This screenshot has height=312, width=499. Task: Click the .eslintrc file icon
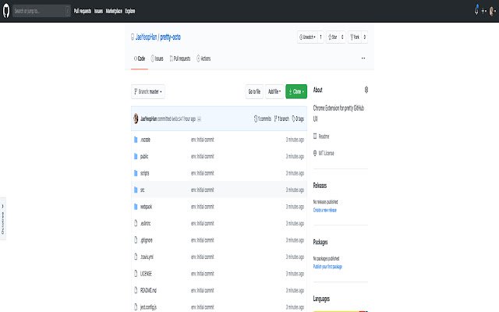(136, 223)
